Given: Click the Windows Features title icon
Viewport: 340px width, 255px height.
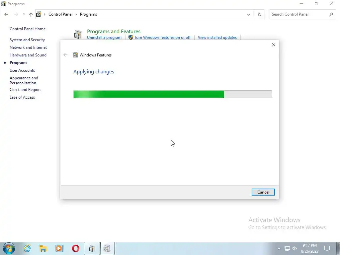Looking at the screenshot, I should (x=75, y=55).
